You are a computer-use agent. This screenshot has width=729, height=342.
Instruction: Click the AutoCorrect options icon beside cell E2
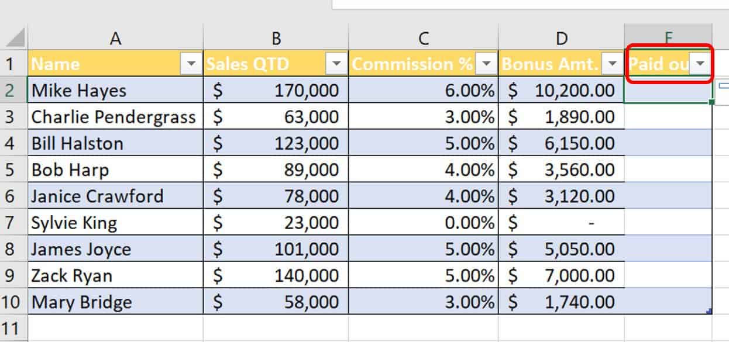723,86
